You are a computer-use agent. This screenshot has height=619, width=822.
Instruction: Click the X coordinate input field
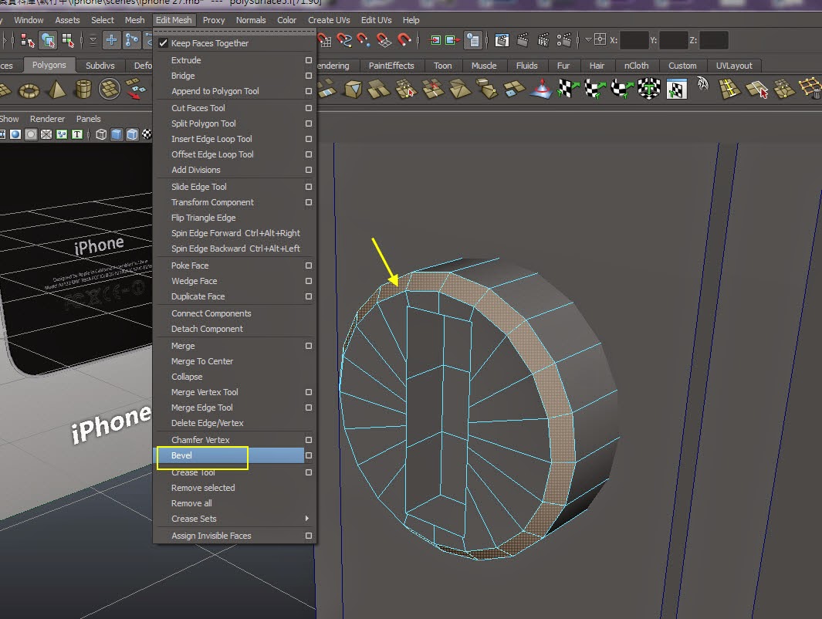pos(634,40)
